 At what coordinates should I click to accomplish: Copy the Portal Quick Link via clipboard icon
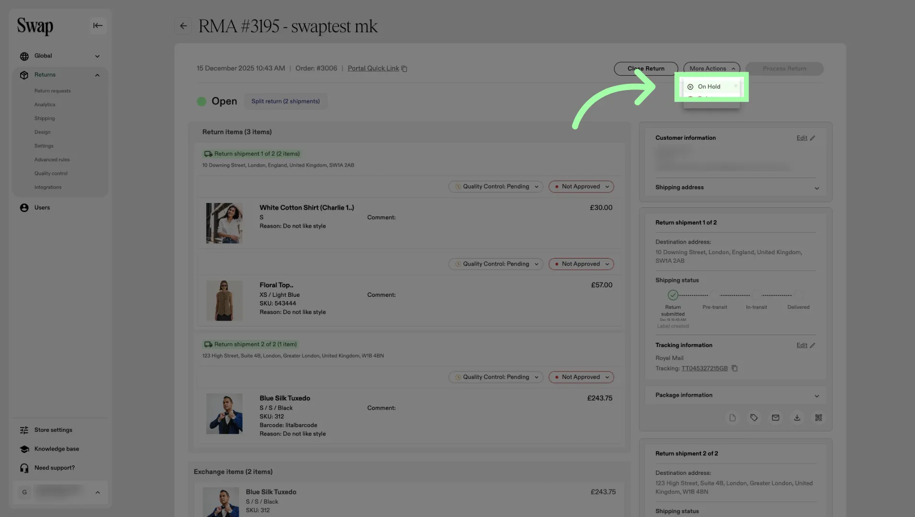(x=404, y=69)
